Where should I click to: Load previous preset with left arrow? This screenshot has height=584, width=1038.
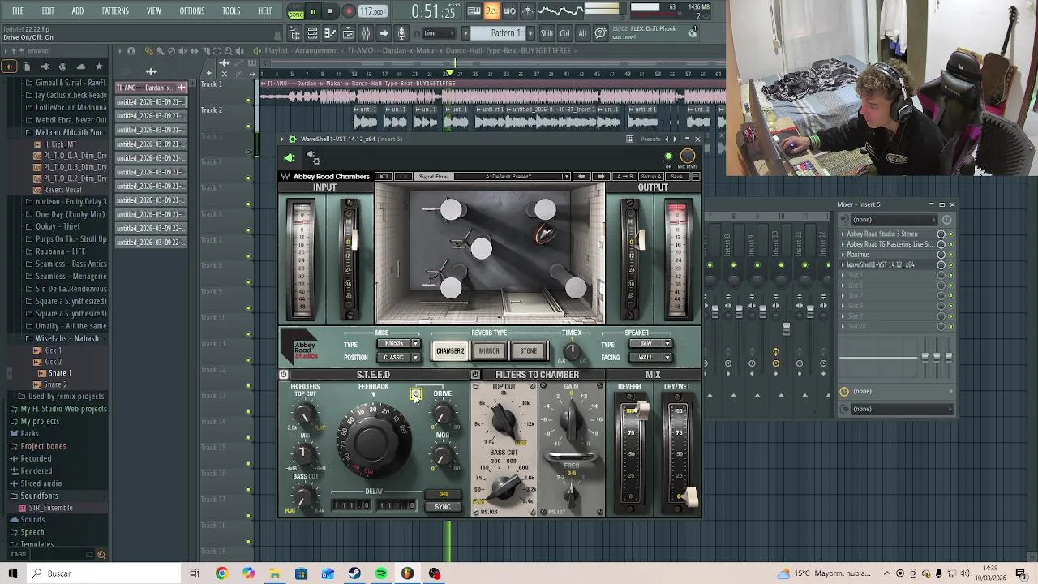click(581, 177)
